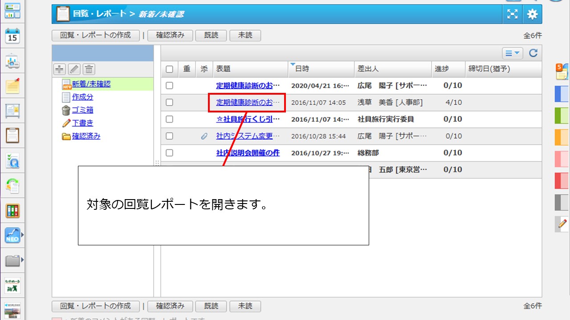Open the bulletin board icon in sidebar
Screen dimensions: 570x320
[12, 111]
